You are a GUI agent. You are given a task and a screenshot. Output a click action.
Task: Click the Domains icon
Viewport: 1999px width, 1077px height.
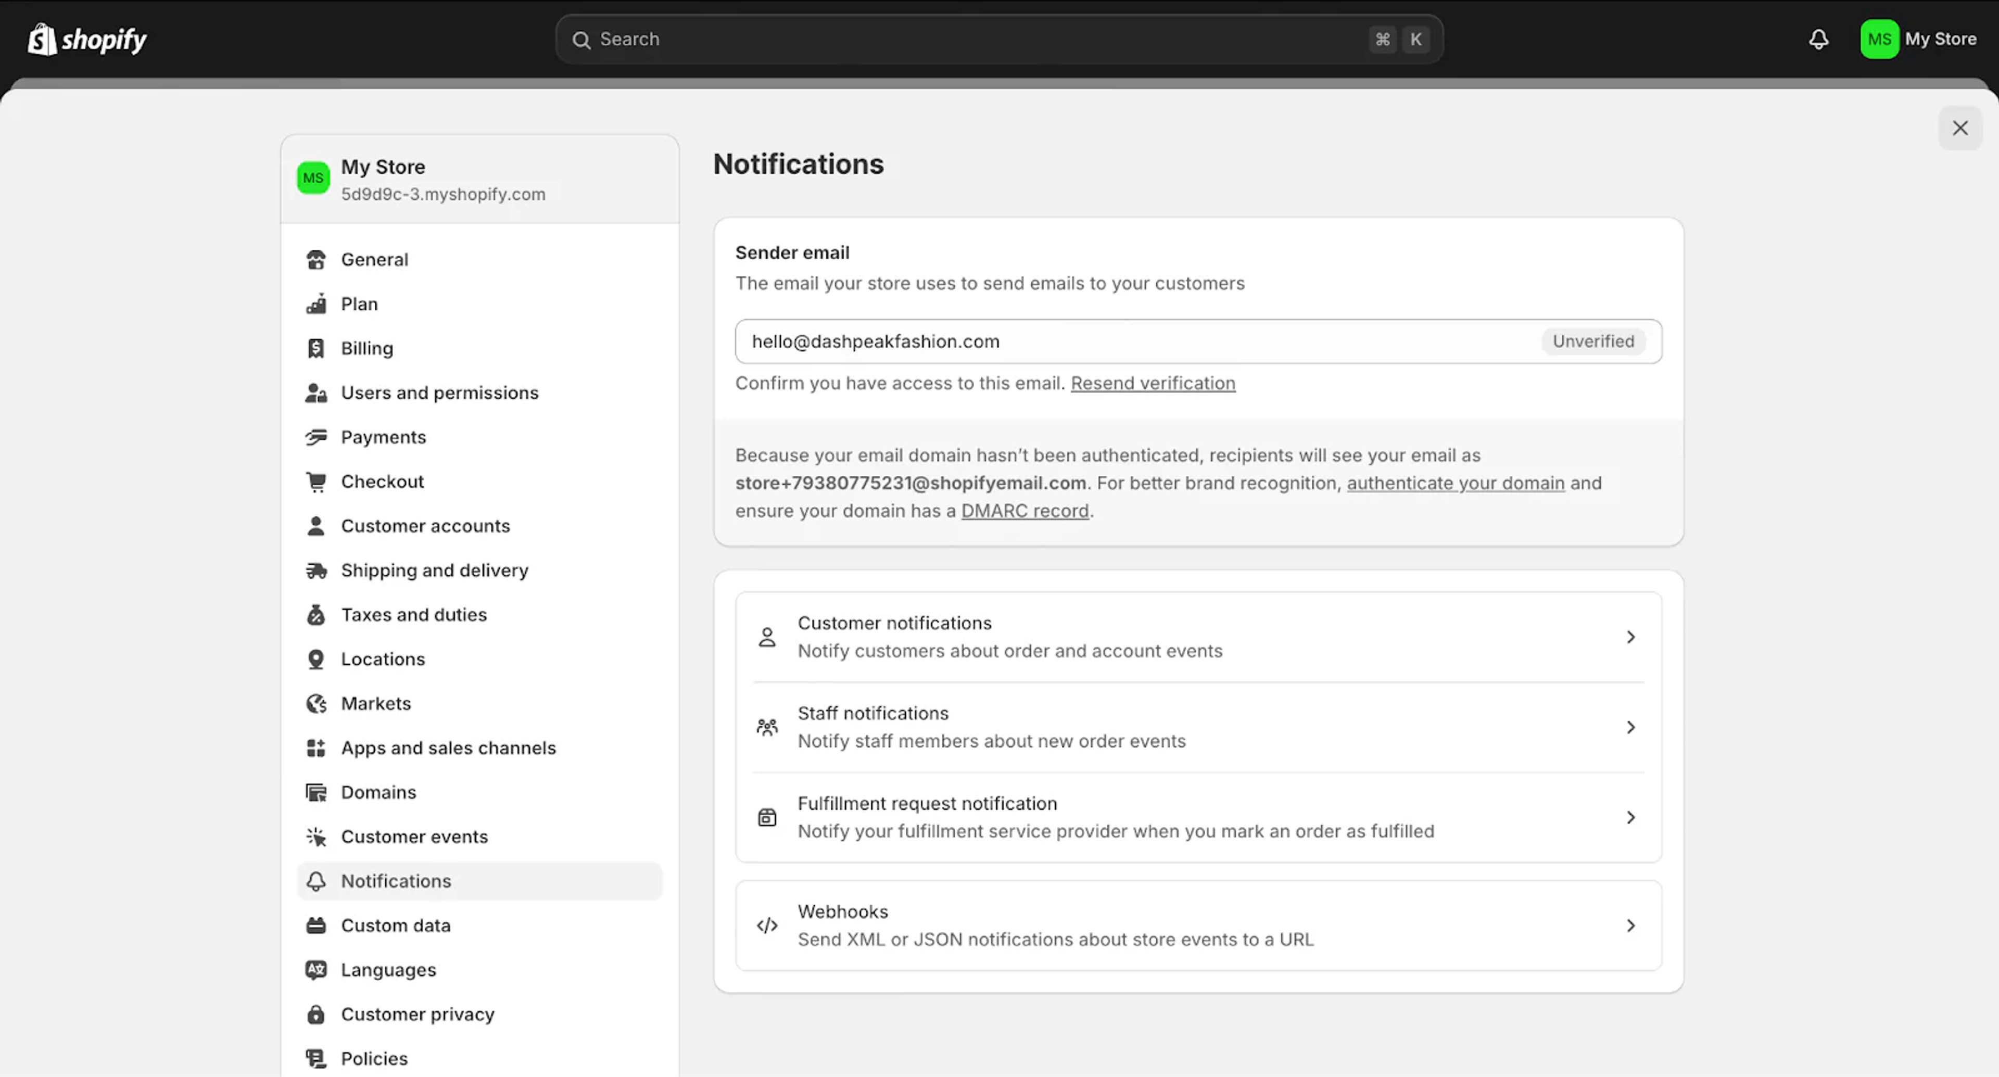click(316, 792)
